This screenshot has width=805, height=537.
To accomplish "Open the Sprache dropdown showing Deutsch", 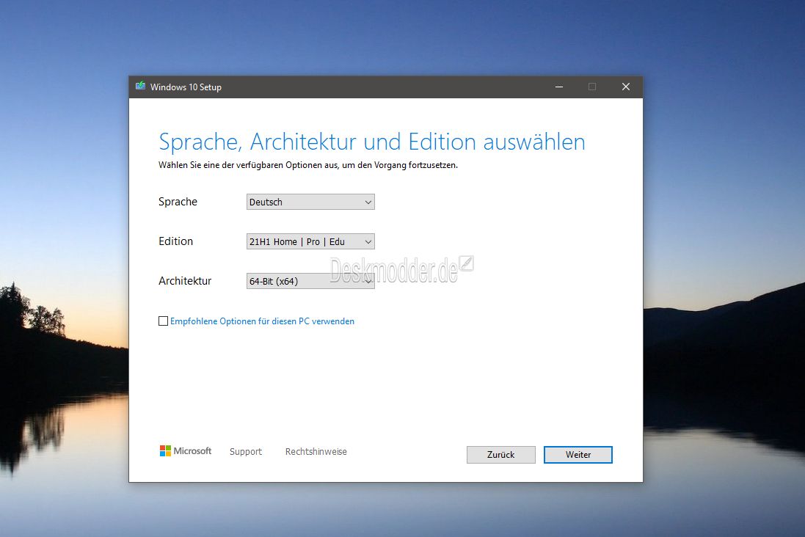I will click(x=310, y=202).
